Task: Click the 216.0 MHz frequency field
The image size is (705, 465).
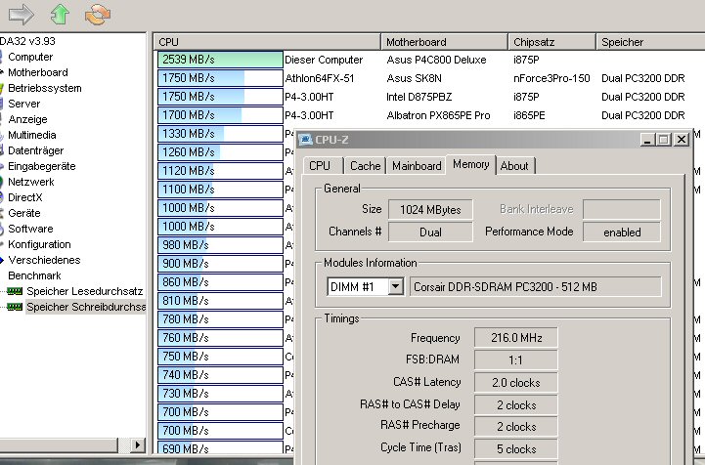Action: click(516, 338)
